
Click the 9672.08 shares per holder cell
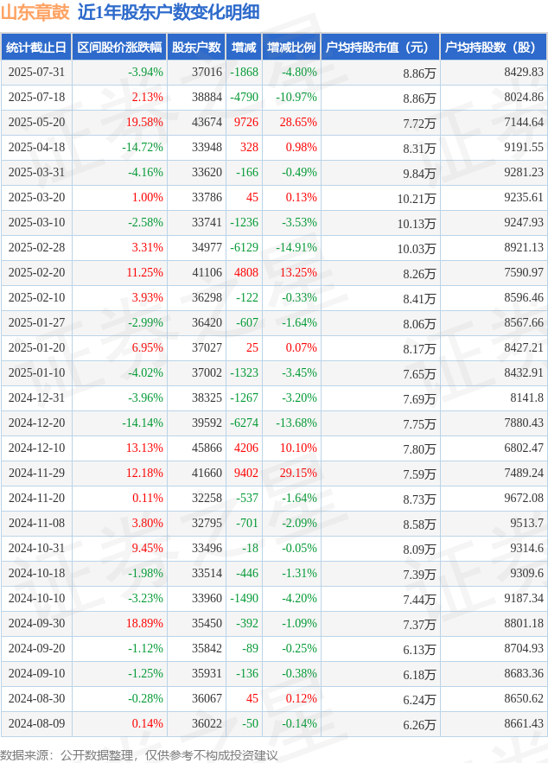pyautogui.click(x=524, y=498)
